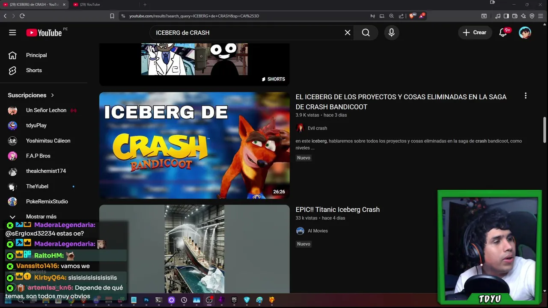The width and height of the screenshot is (548, 308).
Task: Open Photoshop from the taskbar
Action: tap(146, 300)
